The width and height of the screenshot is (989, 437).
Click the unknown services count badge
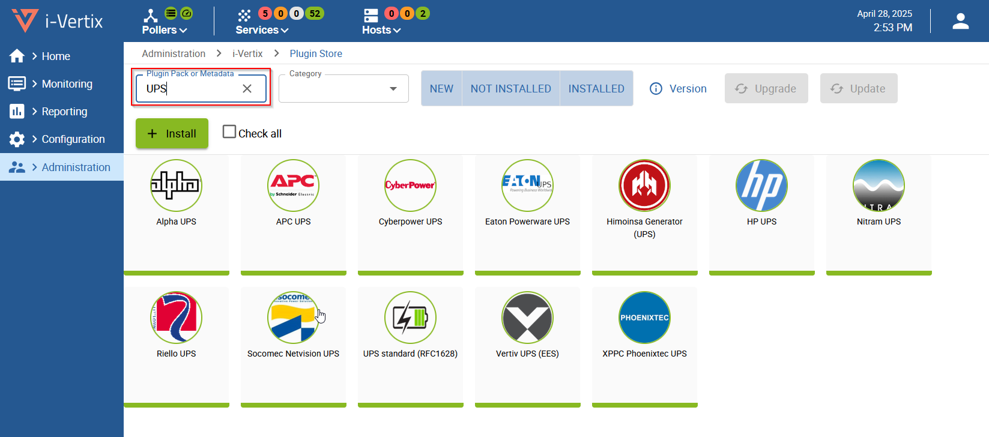296,13
